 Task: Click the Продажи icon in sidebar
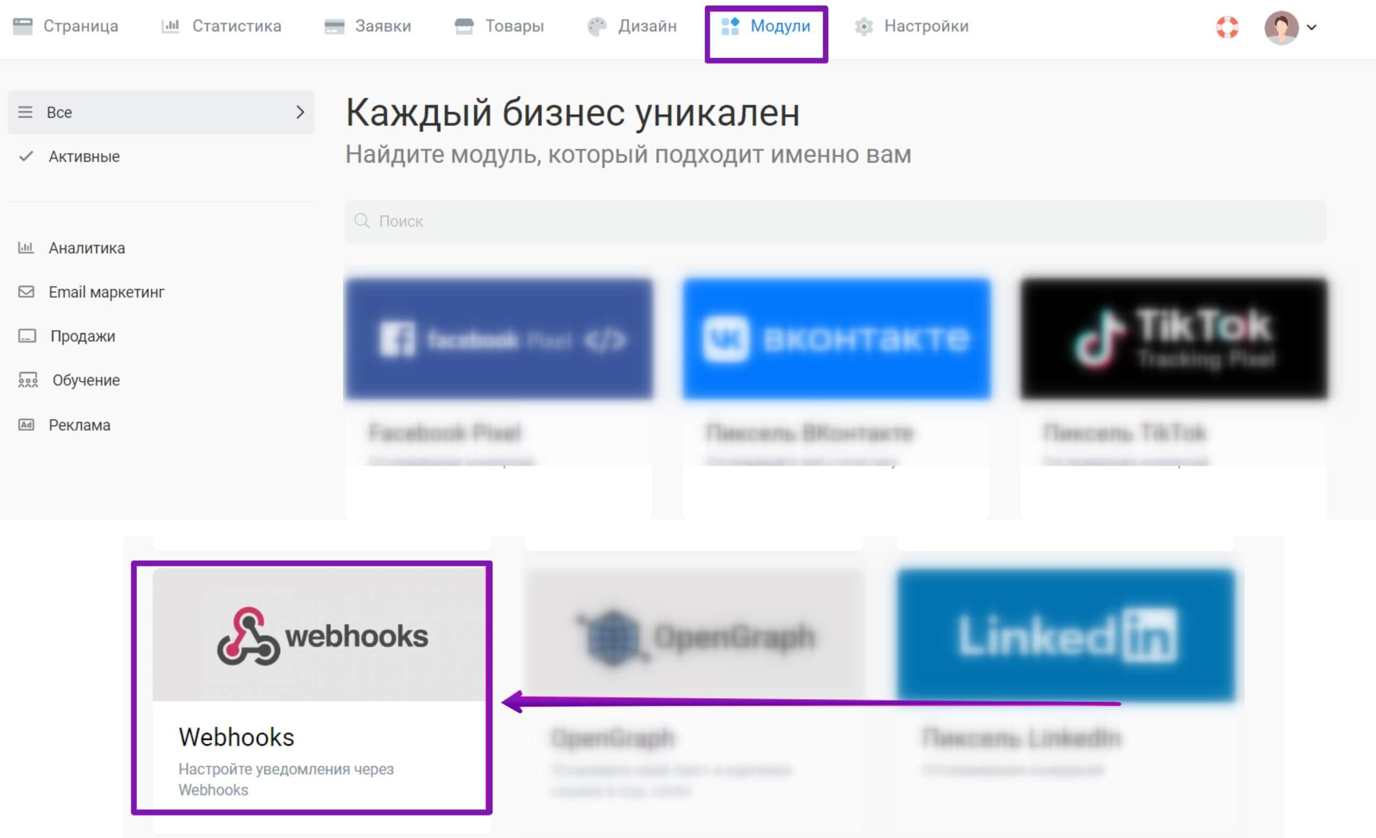click(x=27, y=335)
